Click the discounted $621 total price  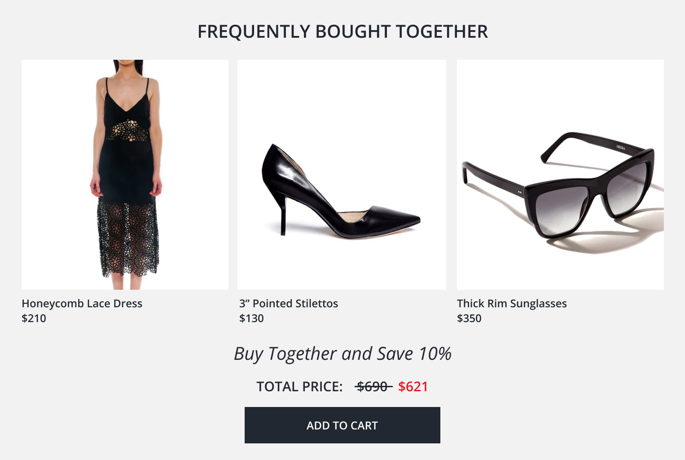pos(413,386)
